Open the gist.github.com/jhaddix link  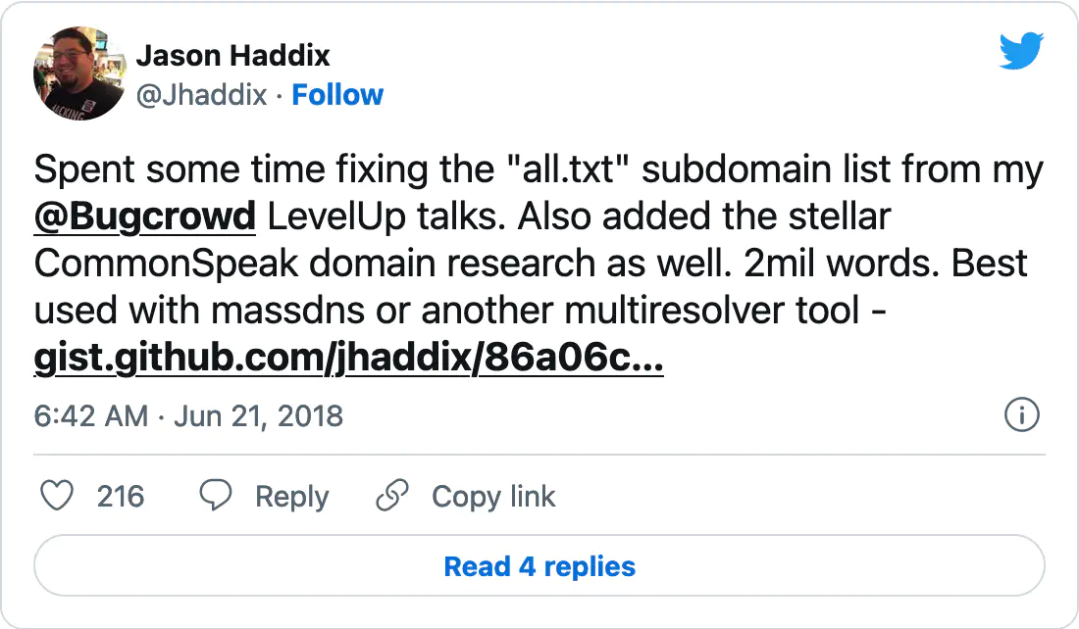click(349, 358)
